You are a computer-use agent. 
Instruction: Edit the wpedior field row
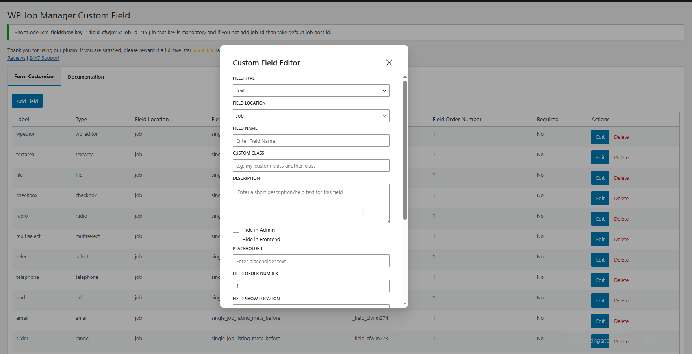600,137
